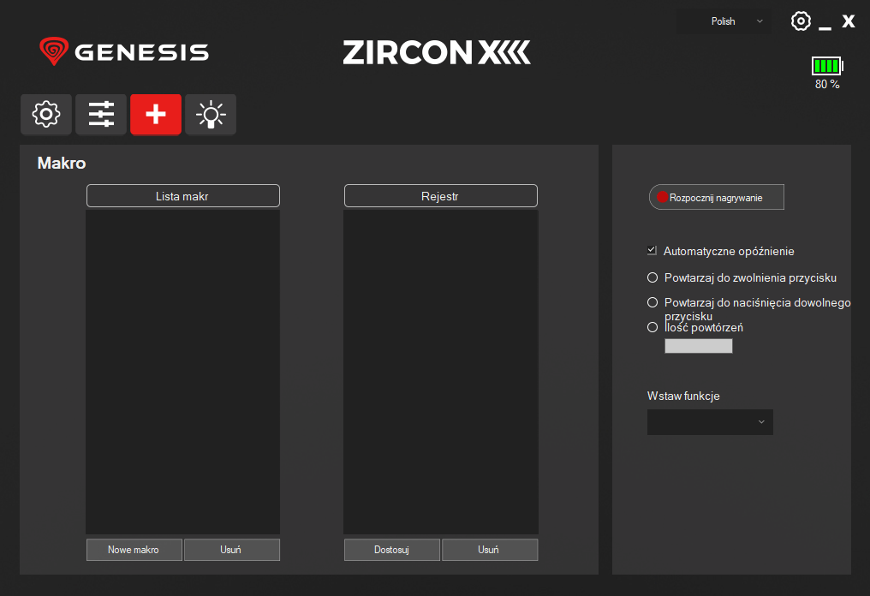
Task: Expand the Wstaw funkcje dropdown
Action: (x=710, y=421)
